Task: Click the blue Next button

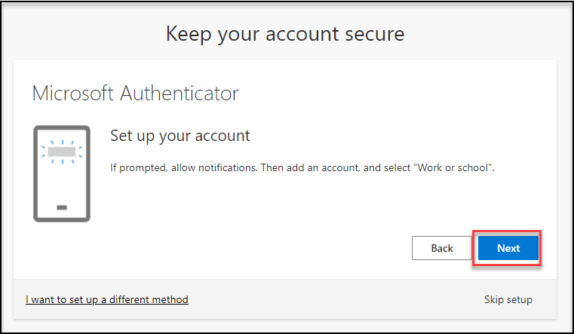Action: 508,248
